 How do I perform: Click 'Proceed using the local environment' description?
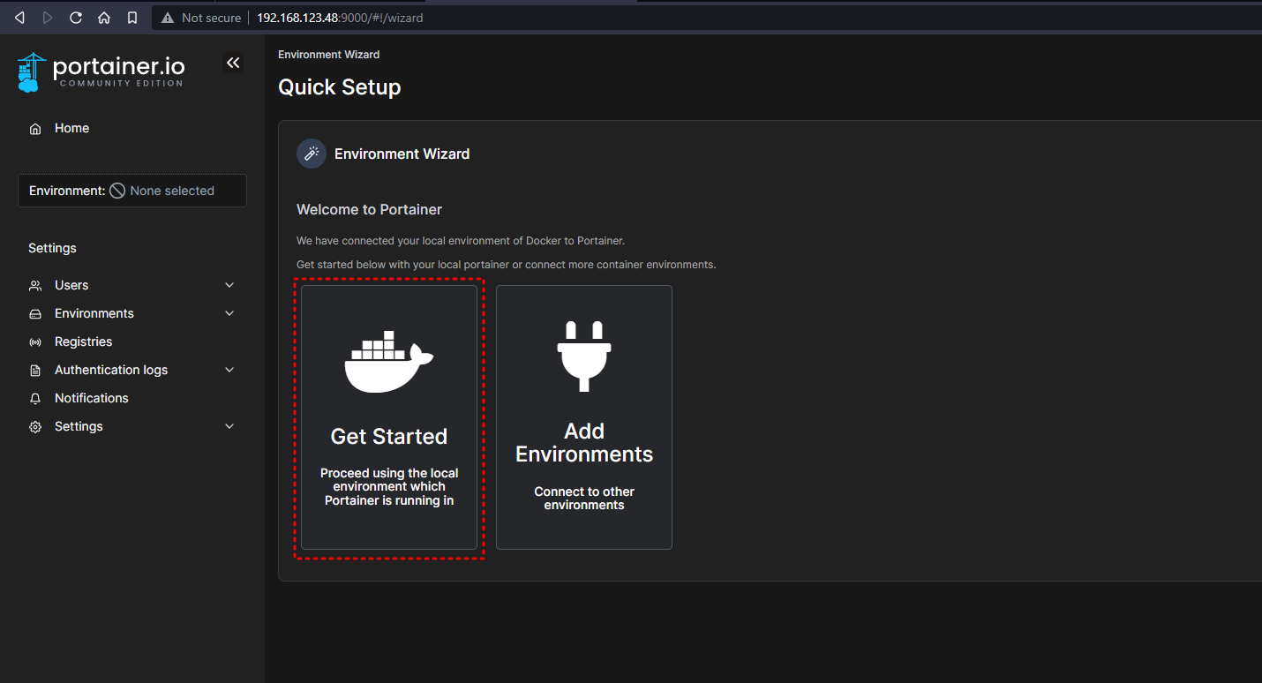click(389, 487)
